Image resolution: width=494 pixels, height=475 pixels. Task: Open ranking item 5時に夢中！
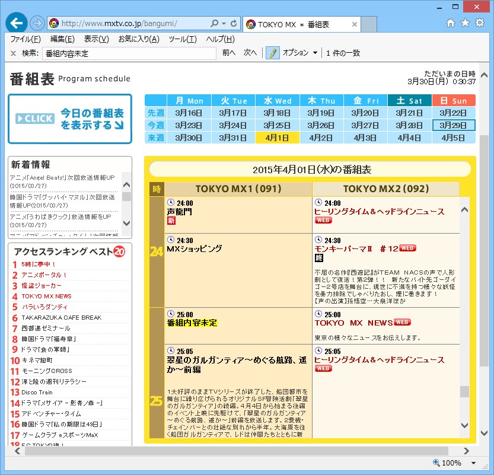[39, 264]
